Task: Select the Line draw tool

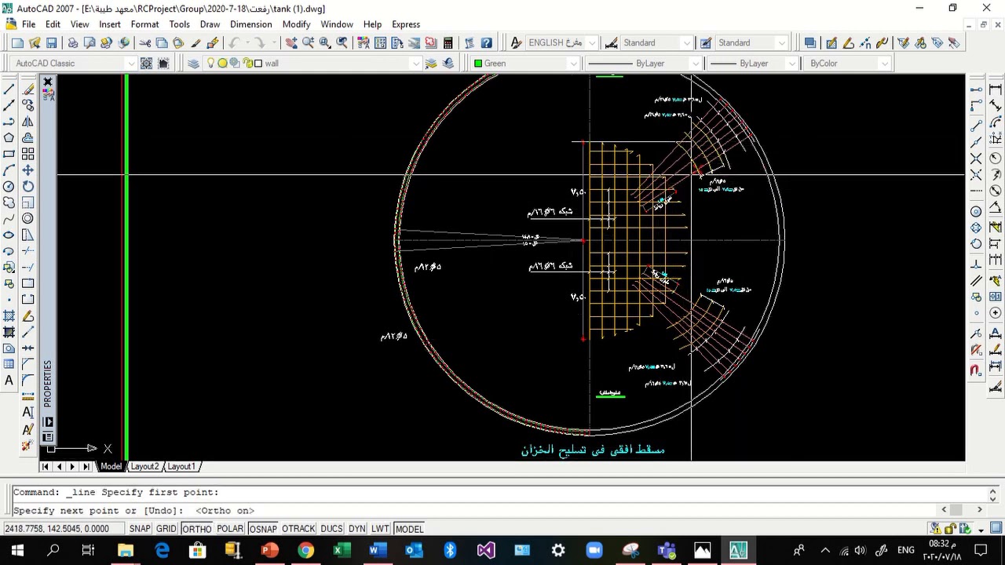Action: tap(9, 89)
